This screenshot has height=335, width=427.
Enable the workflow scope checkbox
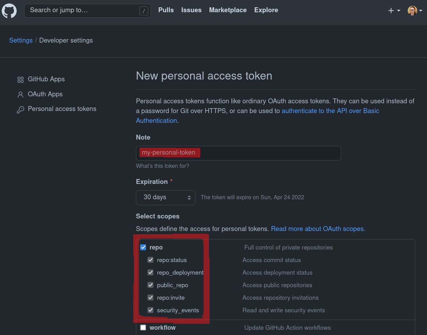143,328
